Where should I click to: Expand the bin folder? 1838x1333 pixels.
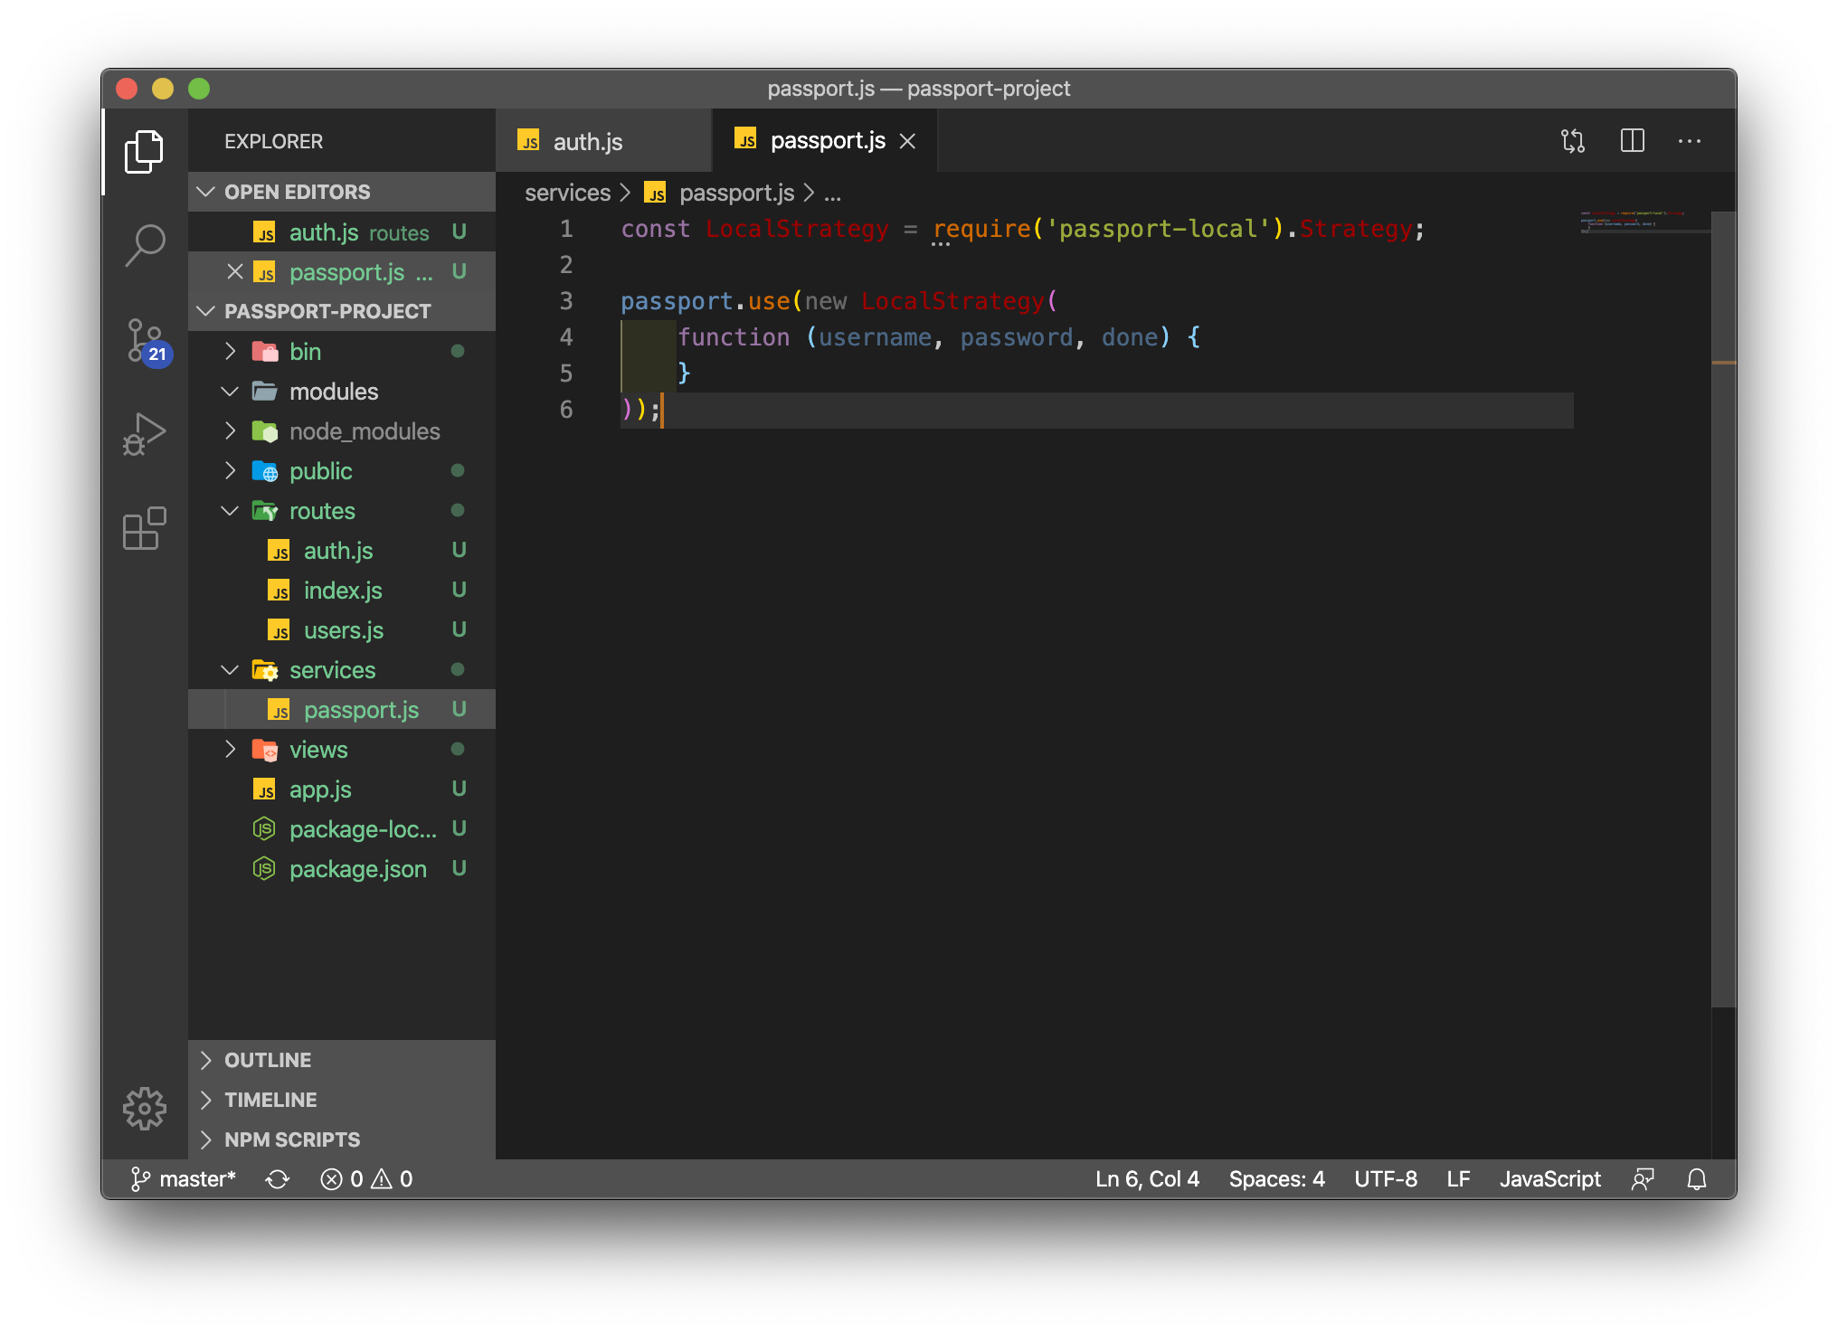[x=305, y=352]
